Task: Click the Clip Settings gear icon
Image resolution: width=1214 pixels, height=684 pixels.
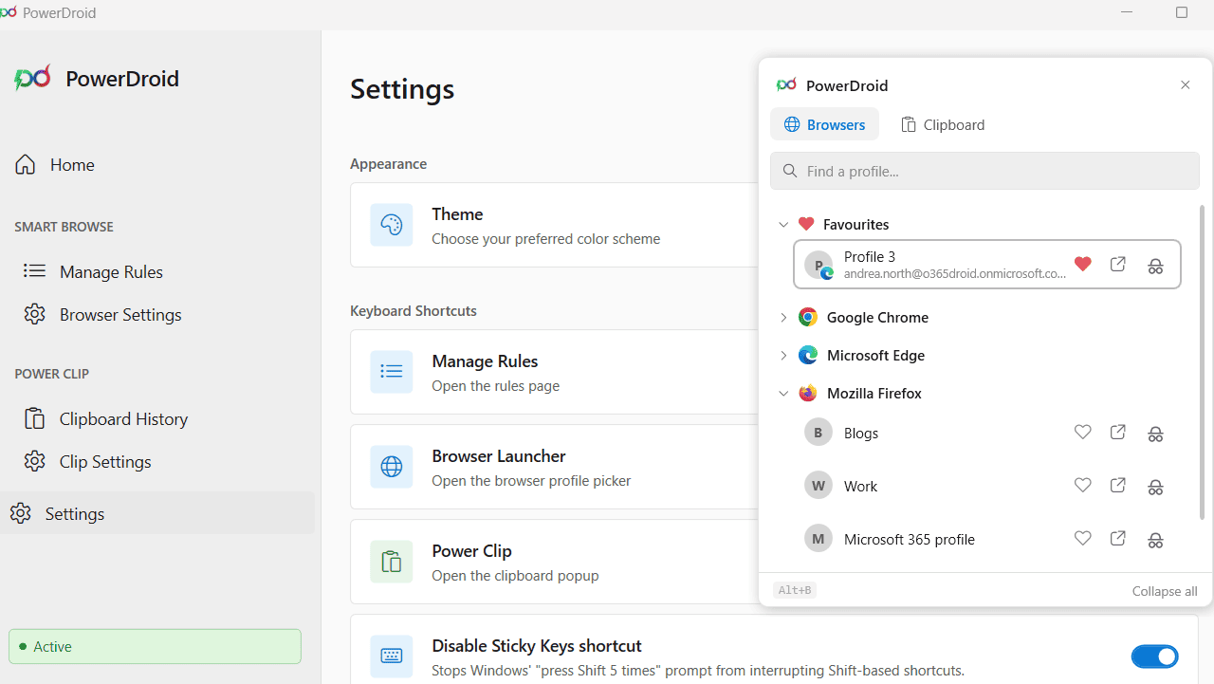Action: (x=35, y=461)
